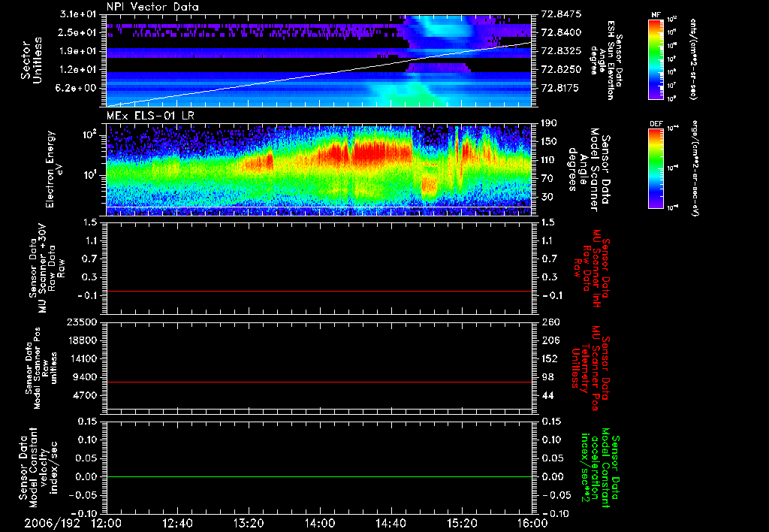The height and width of the screenshot is (532, 769).
Task: Click the 72.8250 sun elevation tick
Action: (561, 70)
